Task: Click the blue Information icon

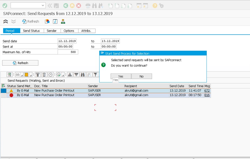Action: (55, 21)
